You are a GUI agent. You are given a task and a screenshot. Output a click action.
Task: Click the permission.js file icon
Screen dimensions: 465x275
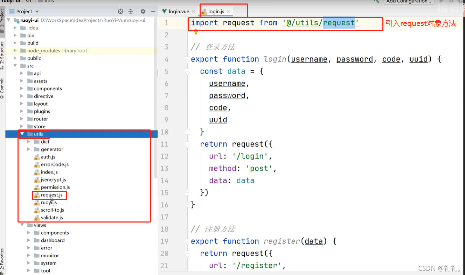tap(37, 188)
